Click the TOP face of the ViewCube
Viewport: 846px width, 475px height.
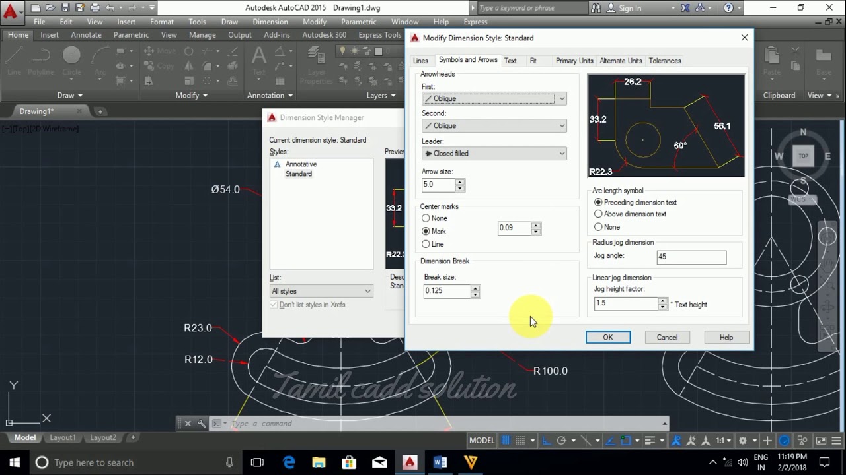[803, 156]
